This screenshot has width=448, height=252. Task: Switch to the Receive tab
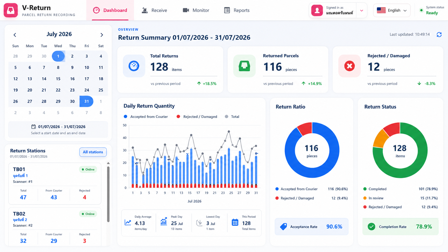(x=154, y=10)
